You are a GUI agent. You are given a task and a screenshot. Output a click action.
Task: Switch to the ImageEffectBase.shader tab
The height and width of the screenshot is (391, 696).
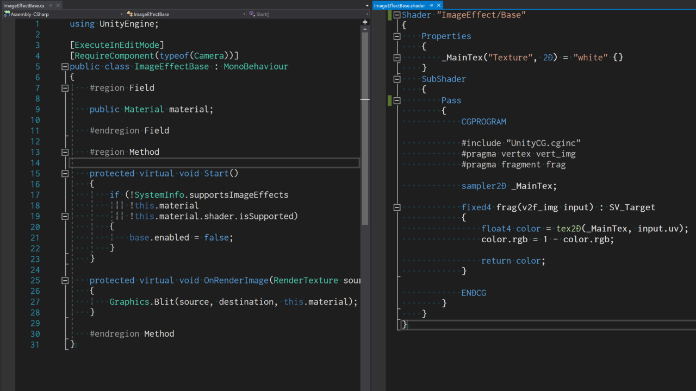point(400,5)
